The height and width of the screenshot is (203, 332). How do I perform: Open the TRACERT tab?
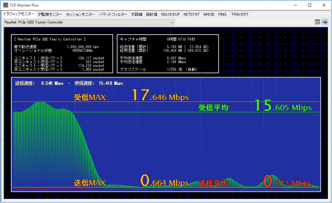(240, 15)
